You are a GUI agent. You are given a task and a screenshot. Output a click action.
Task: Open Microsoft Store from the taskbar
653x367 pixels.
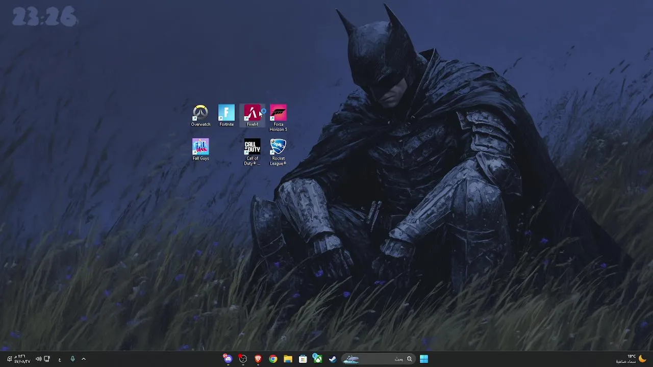303,359
